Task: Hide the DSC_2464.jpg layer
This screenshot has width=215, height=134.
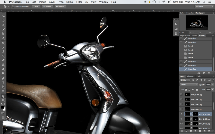Action: (x=181, y=114)
